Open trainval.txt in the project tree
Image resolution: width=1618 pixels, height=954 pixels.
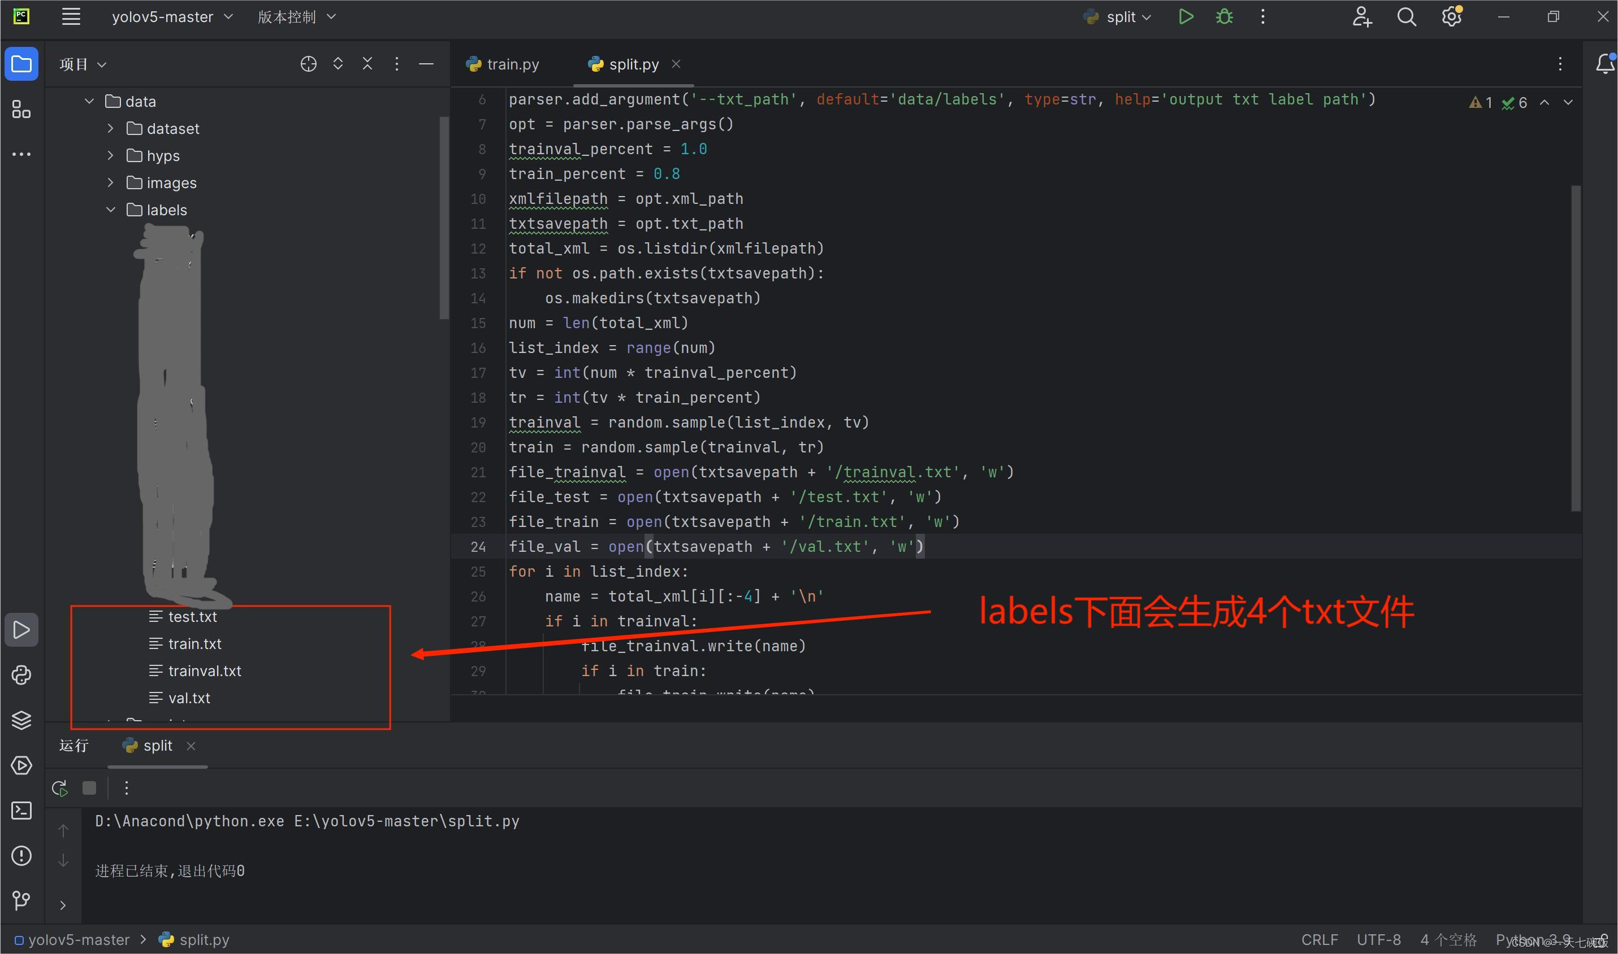204,670
